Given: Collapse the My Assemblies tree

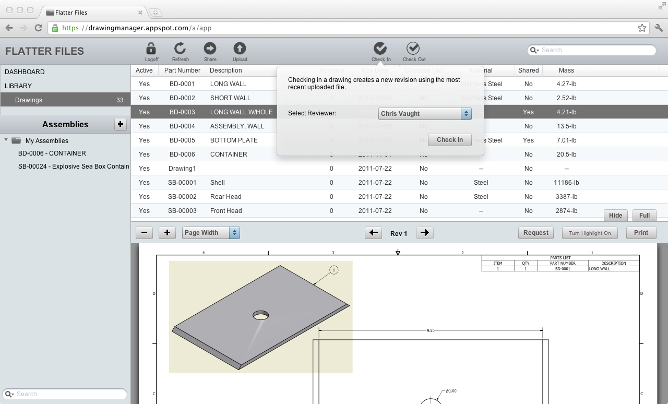Looking at the screenshot, I should tap(6, 140).
